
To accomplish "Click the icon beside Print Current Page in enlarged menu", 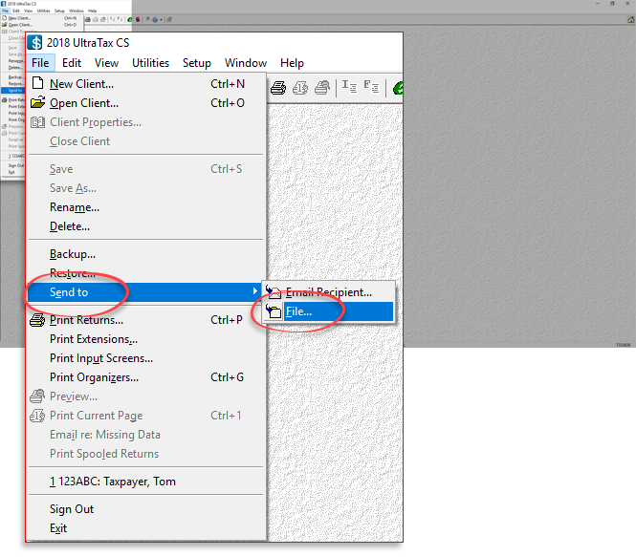I will tap(37, 416).
